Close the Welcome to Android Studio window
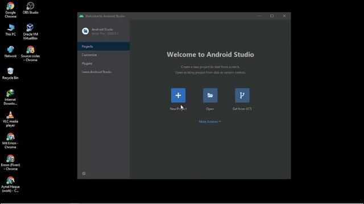 click(x=284, y=16)
